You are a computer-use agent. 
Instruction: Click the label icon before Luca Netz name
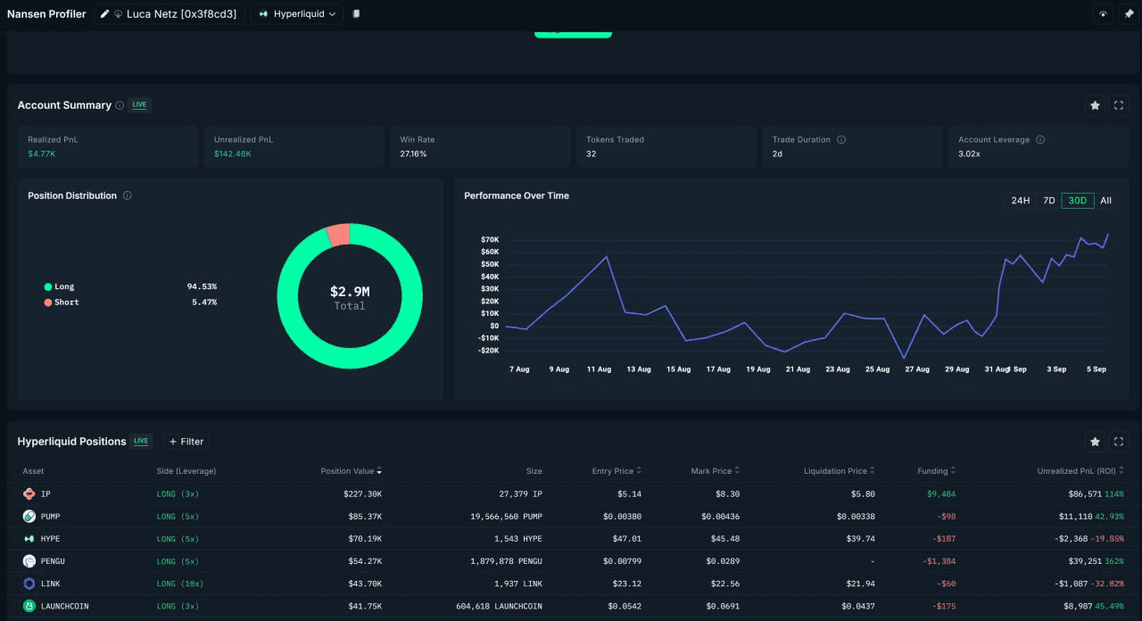119,14
